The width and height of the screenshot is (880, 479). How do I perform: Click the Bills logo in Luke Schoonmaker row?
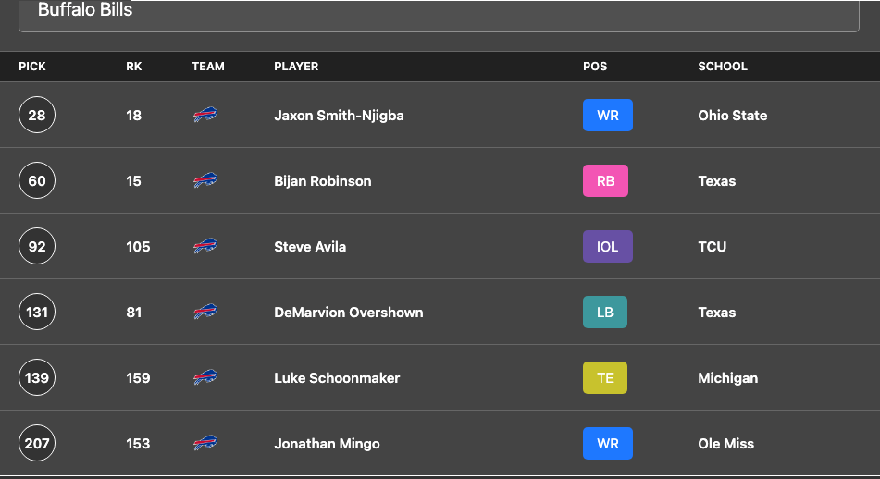205,377
